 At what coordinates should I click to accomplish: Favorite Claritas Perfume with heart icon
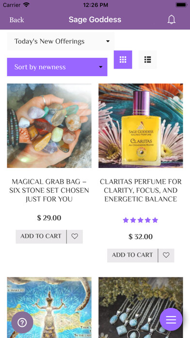tap(166, 255)
